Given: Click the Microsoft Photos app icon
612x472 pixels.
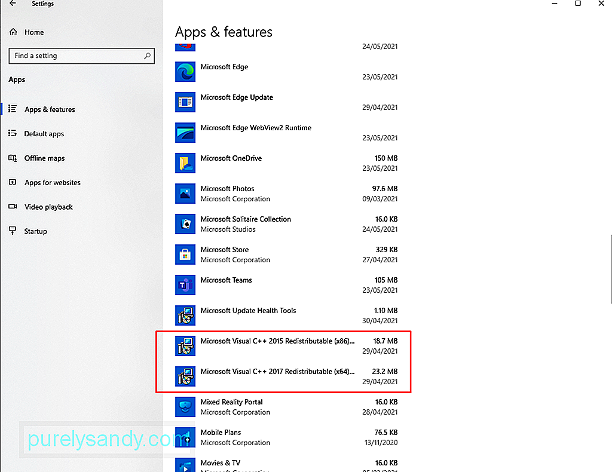Looking at the screenshot, I should [x=185, y=194].
